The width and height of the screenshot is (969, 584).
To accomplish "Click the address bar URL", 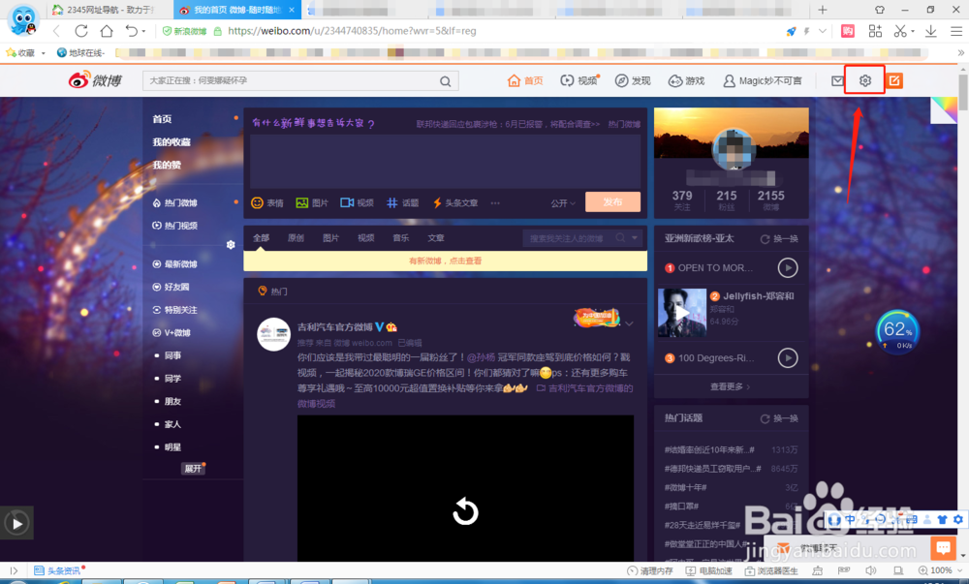I will click(x=352, y=31).
